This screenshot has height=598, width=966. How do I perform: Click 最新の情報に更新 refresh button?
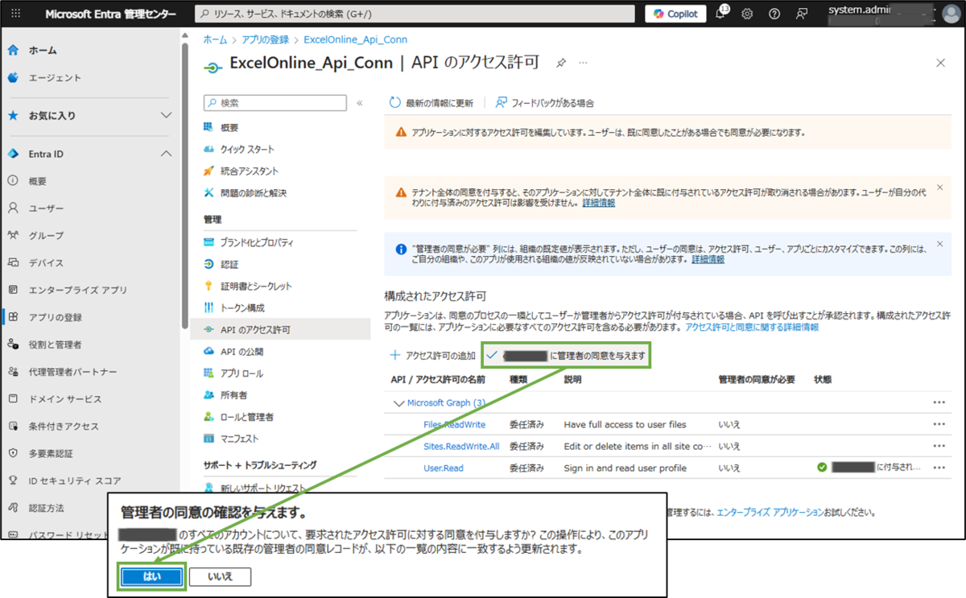point(431,103)
